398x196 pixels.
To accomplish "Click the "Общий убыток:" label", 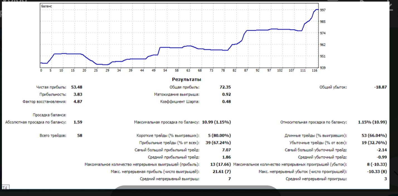I will [333, 87].
